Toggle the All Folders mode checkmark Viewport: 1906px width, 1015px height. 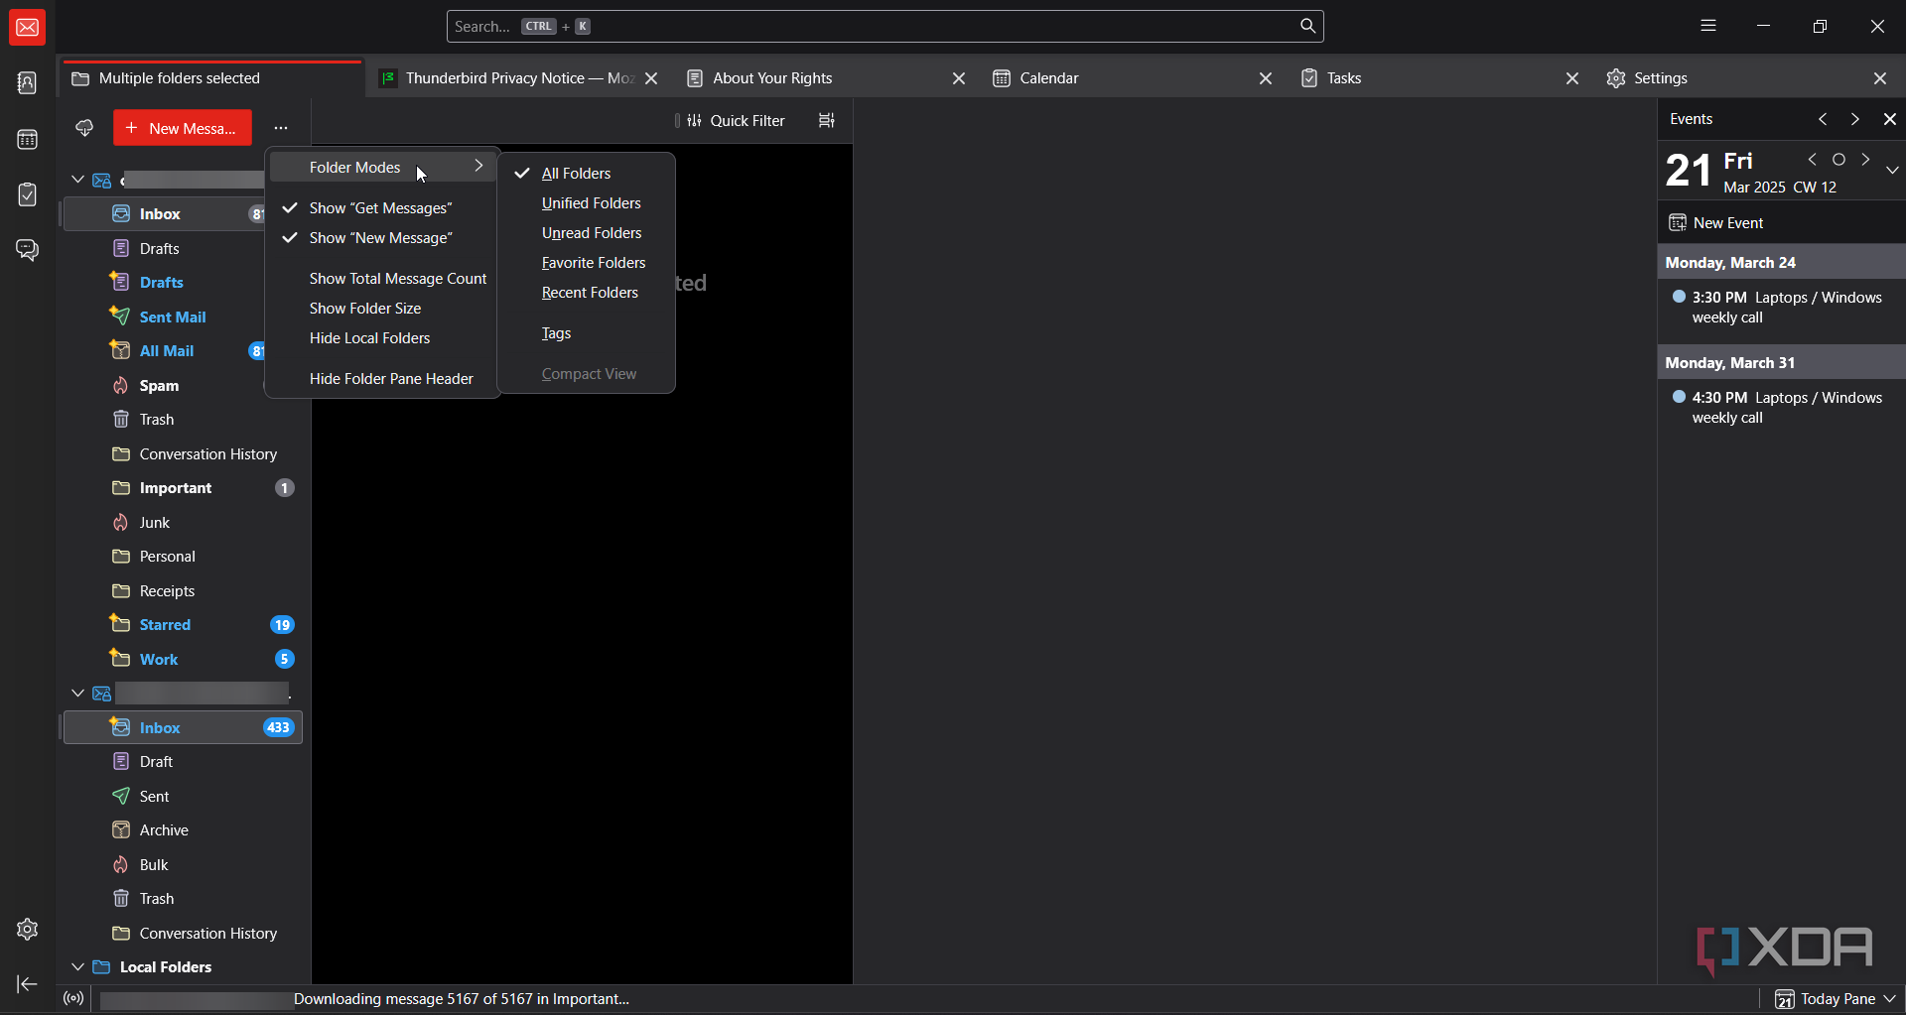pyautogui.click(x=576, y=174)
